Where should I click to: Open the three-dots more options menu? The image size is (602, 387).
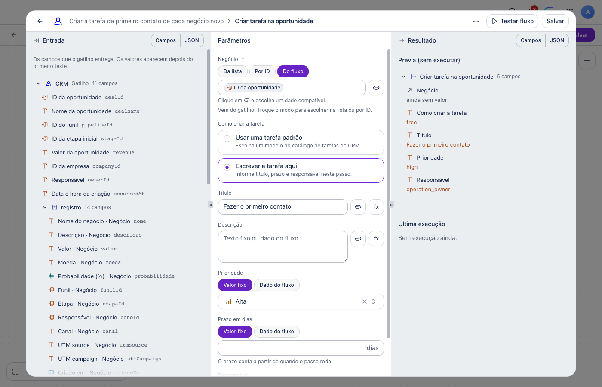pyautogui.click(x=476, y=21)
